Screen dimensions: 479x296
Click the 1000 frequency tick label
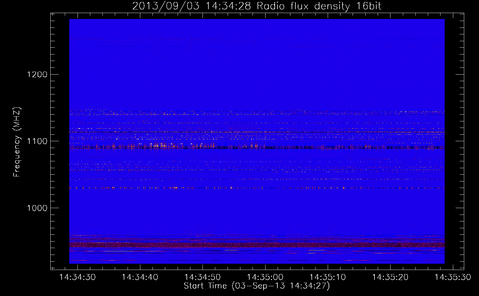37,208
